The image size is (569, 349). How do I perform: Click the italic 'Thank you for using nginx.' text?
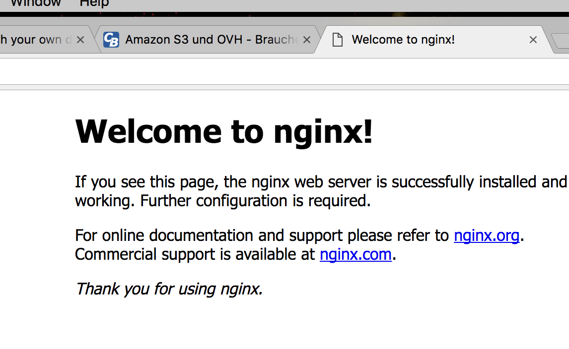pos(169,289)
